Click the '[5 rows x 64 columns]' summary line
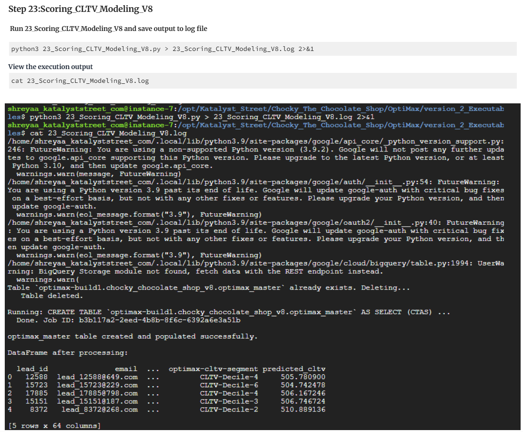Image resolution: width=523 pixels, height=432 pixels. point(54,426)
